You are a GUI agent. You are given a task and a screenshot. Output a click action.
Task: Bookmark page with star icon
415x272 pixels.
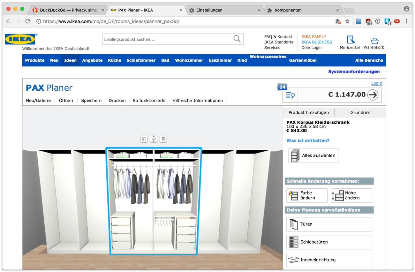pyautogui.click(x=347, y=21)
